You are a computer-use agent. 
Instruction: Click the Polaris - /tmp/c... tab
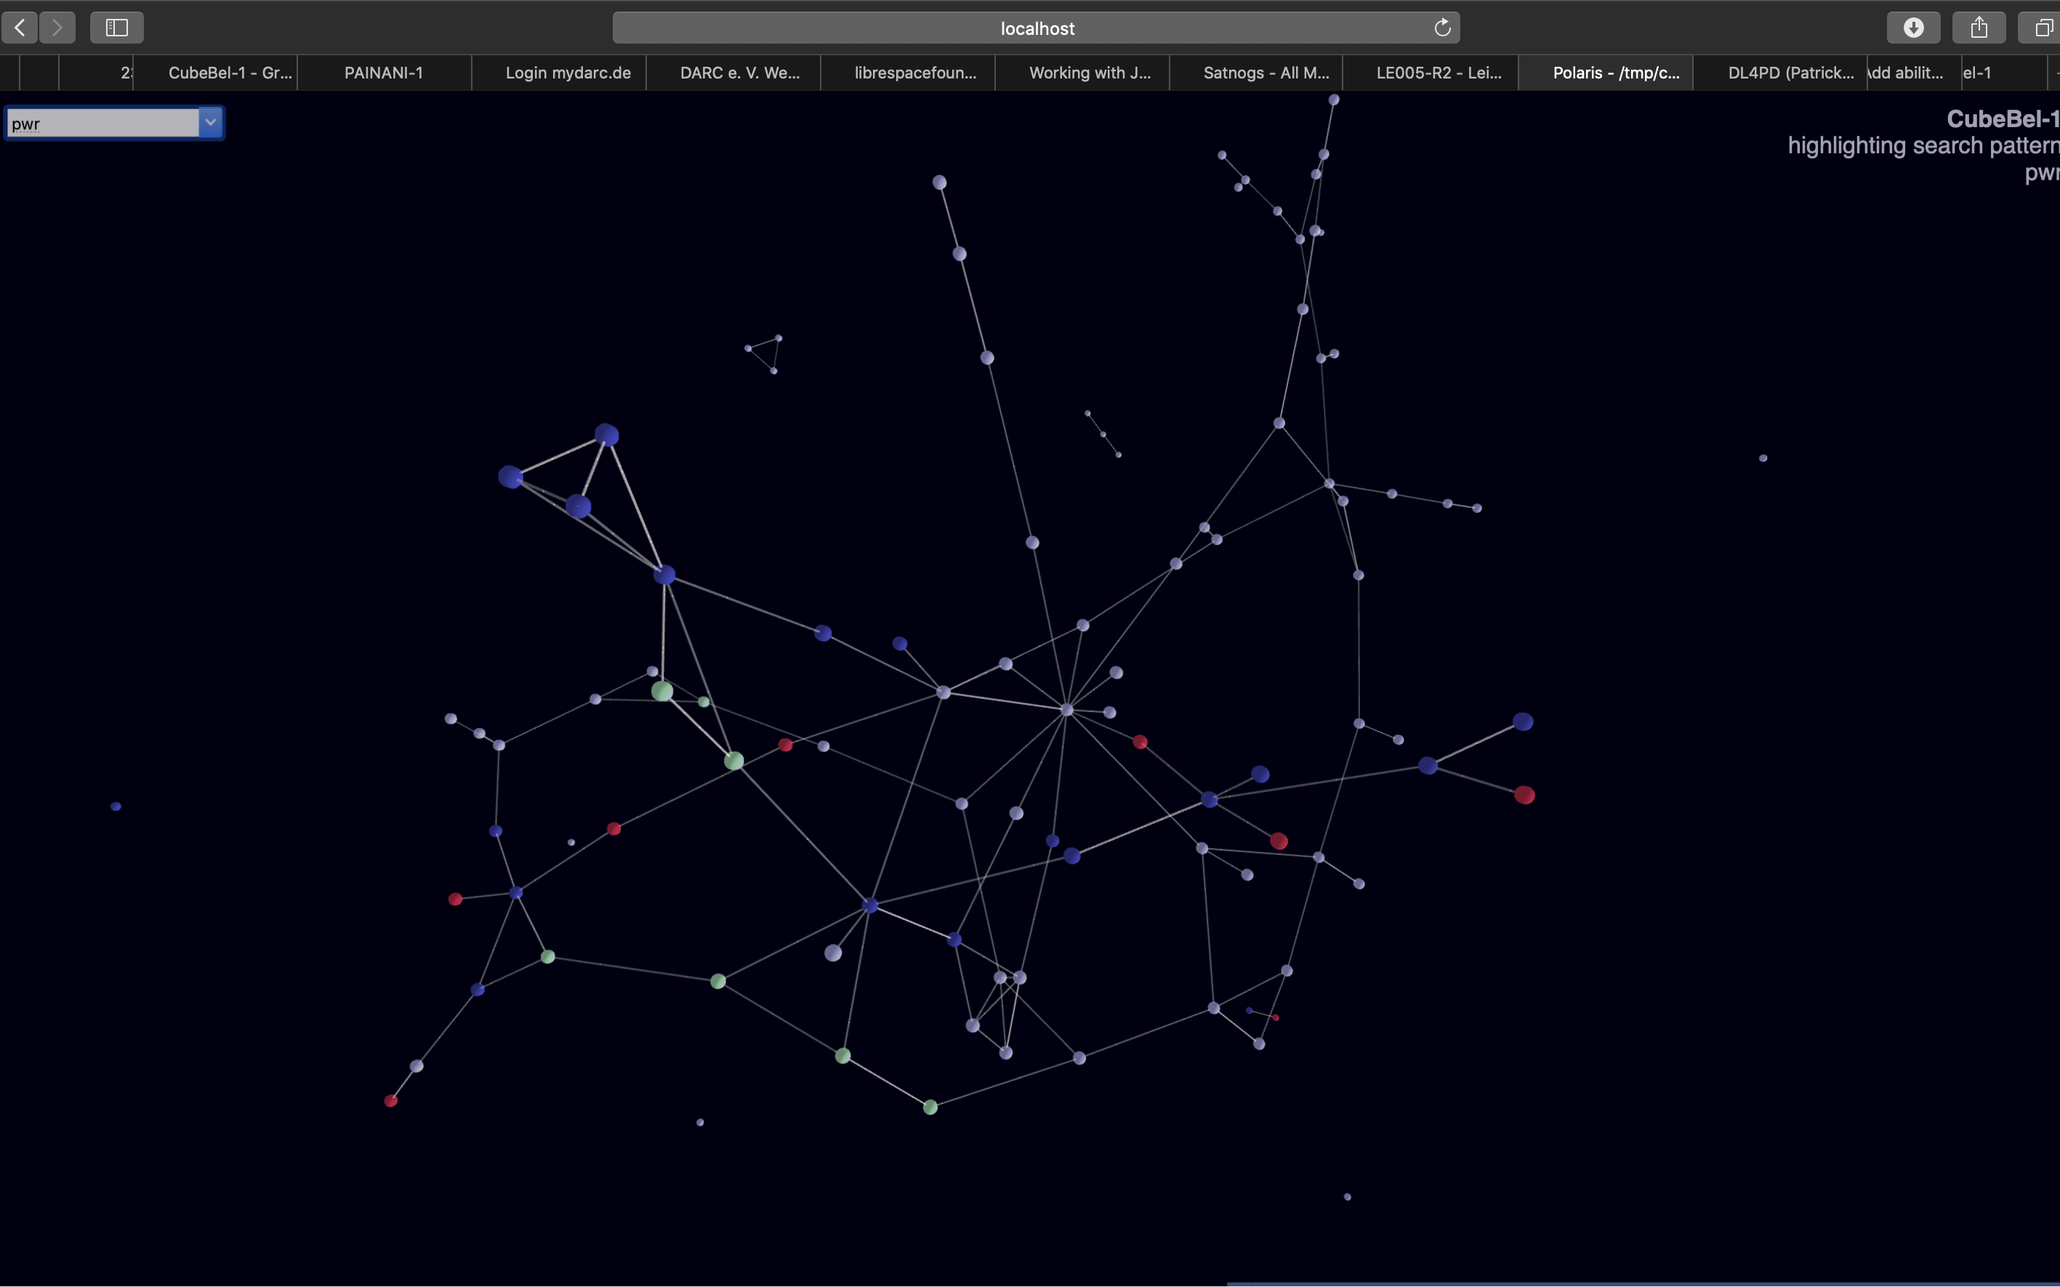[x=1616, y=73]
